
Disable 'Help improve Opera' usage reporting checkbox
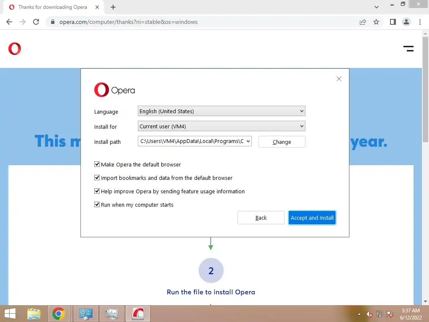(x=97, y=191)
